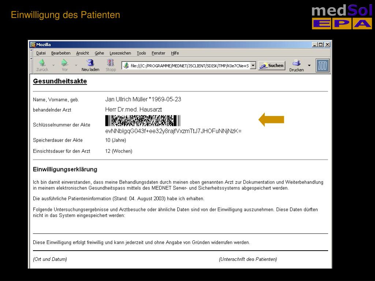Open the Hilfe menu
This screenshot has height=281, width=375.
pos(175,53)
